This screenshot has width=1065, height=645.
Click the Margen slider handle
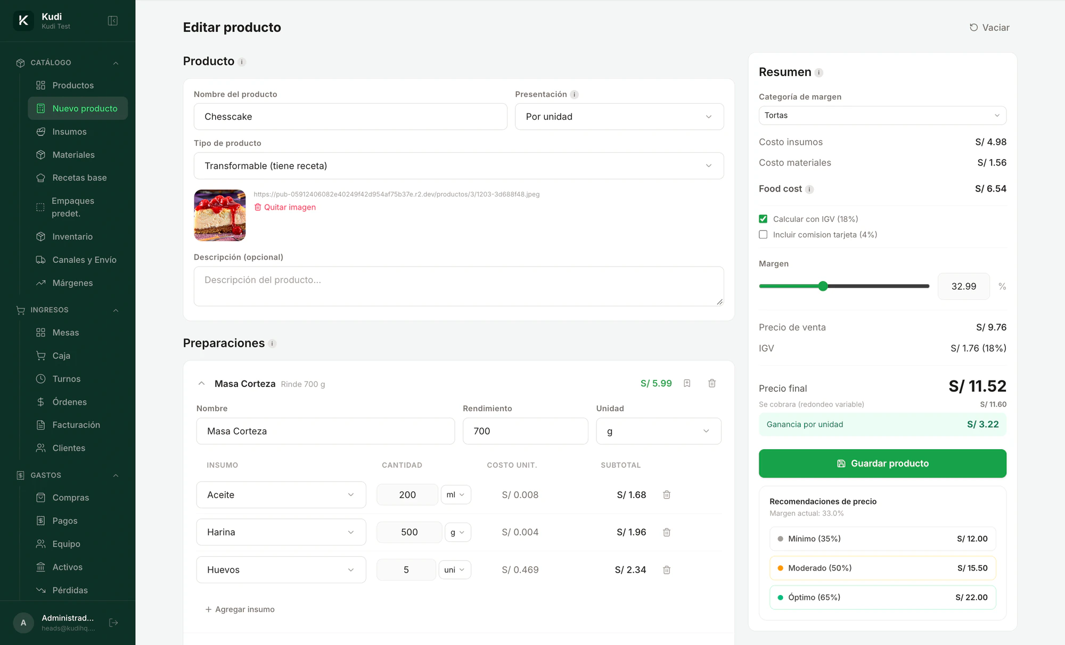point(823,286)
